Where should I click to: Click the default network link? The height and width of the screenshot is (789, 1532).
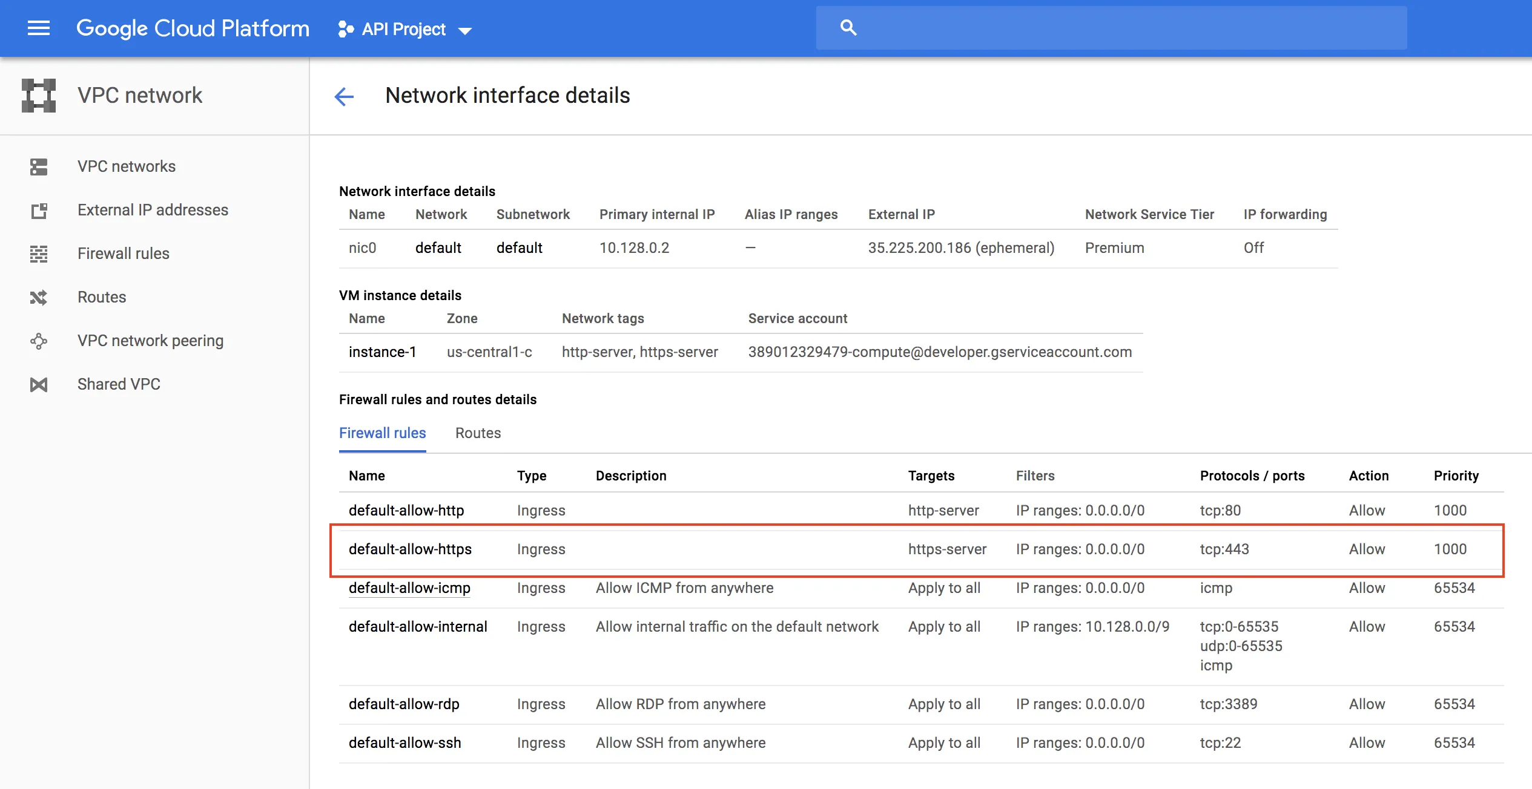pos(438,248)
